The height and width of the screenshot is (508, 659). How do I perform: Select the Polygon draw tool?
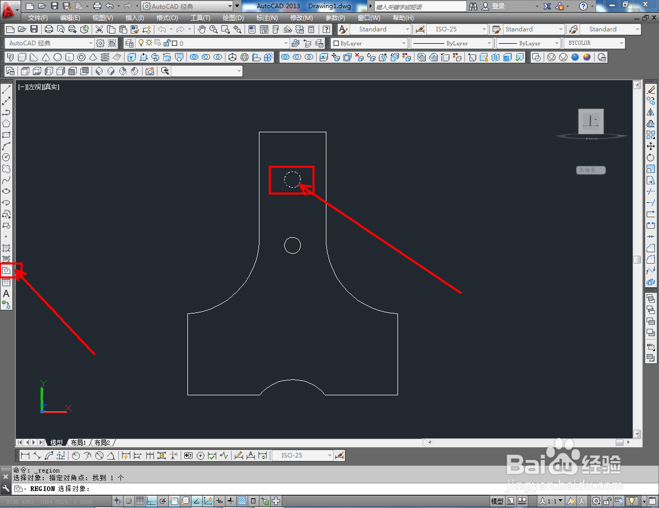6,124
